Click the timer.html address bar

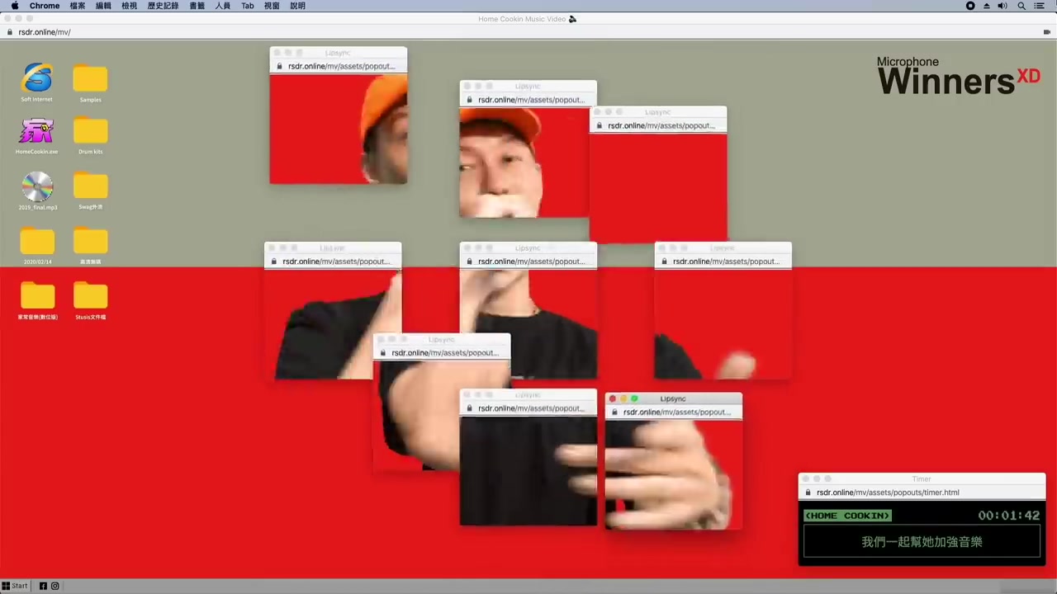(922, 493)
